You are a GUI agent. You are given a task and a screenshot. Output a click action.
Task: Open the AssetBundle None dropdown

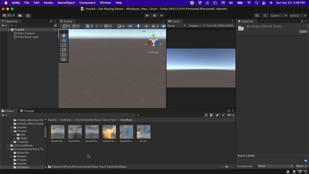click(x=275, y=166)
